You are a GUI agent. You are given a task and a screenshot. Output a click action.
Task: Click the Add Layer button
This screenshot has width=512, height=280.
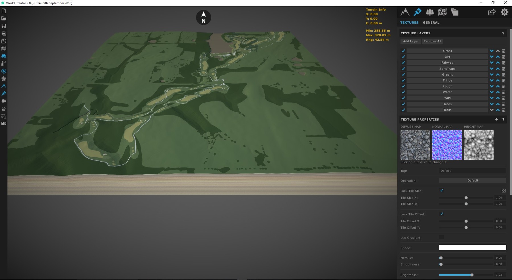click(x=411, y=41)
